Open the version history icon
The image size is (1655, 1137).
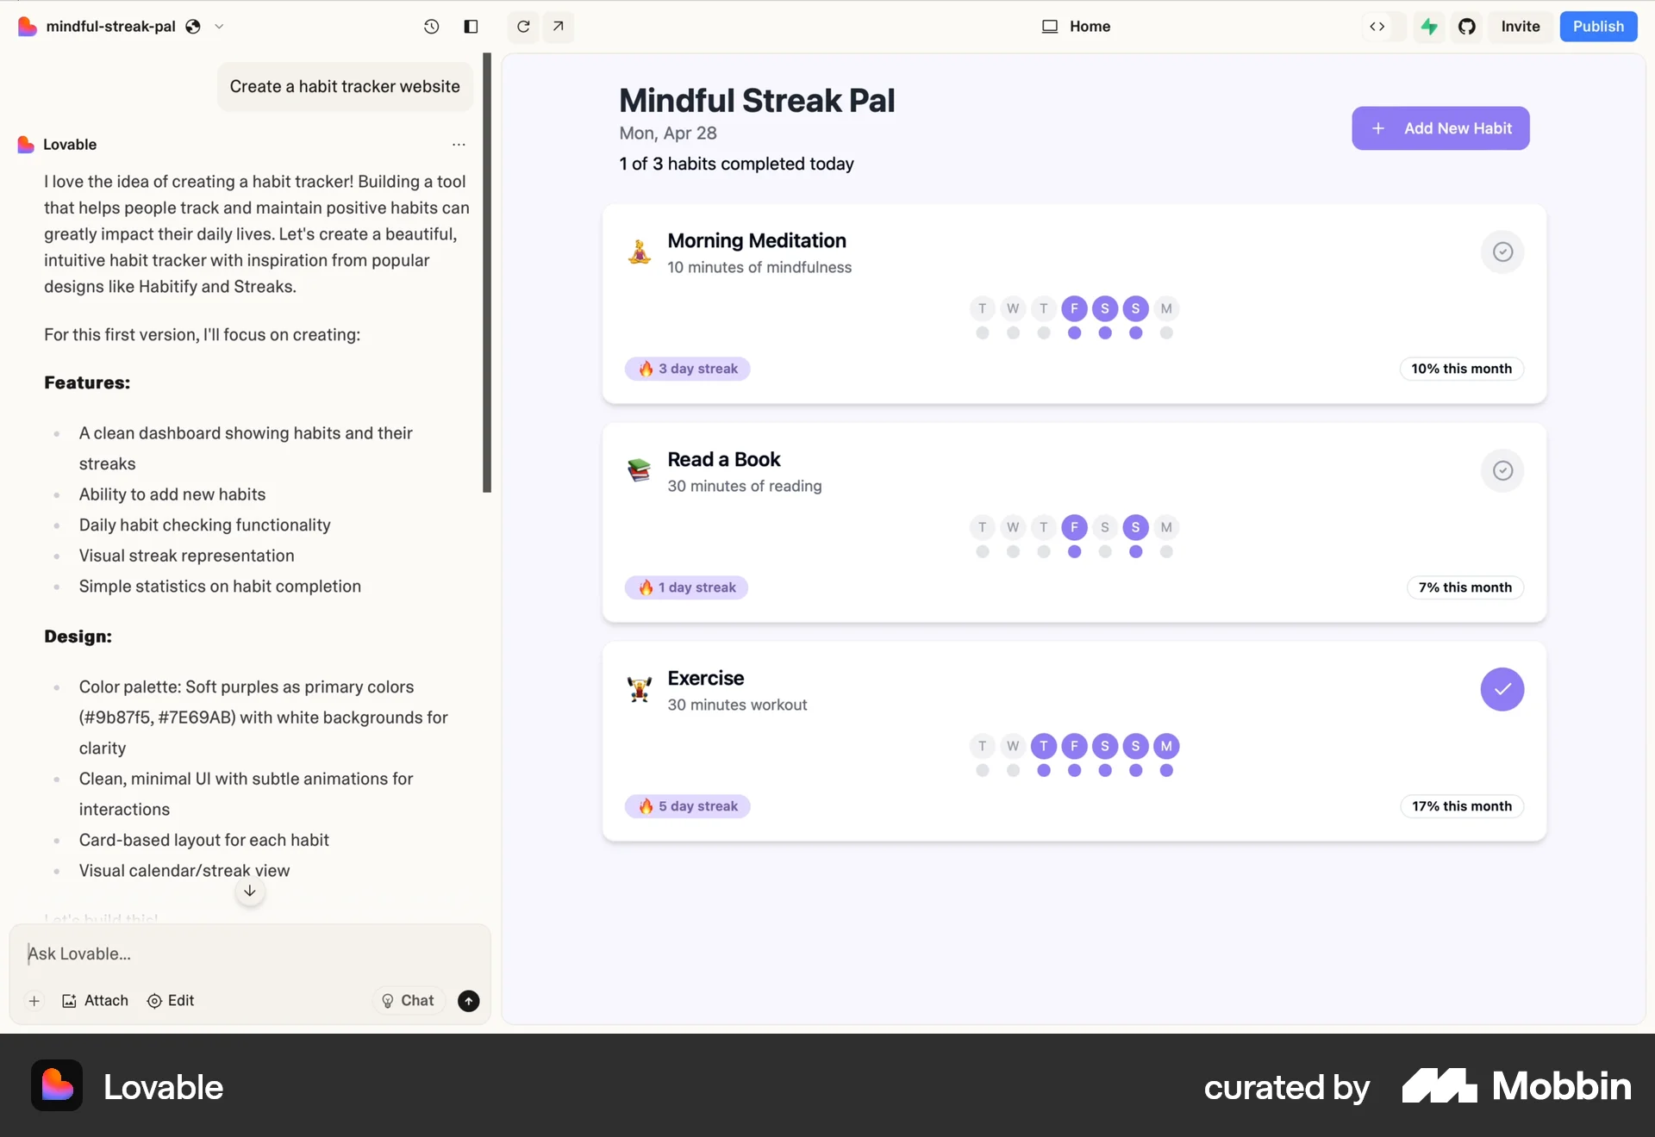[x=432, y=27]
